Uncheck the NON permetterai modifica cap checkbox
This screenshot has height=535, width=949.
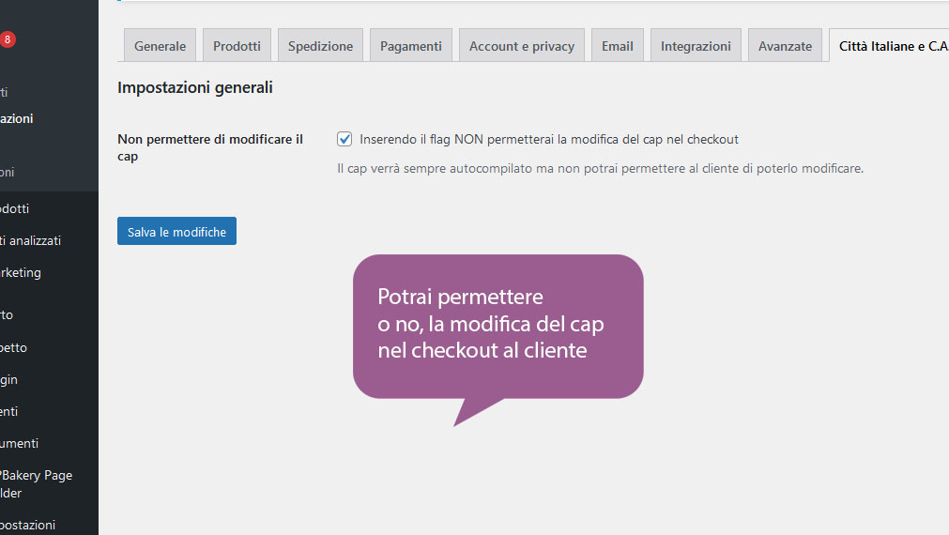tap(344, 139)
